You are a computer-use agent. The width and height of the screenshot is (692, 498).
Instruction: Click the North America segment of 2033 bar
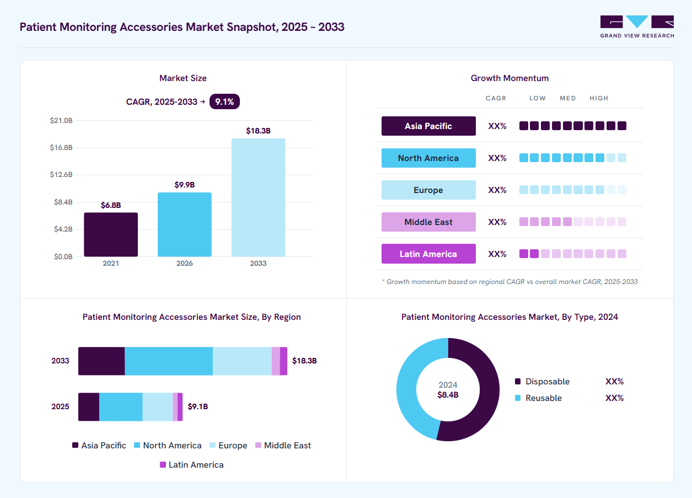pyautogui.click(x=169, y=361)
